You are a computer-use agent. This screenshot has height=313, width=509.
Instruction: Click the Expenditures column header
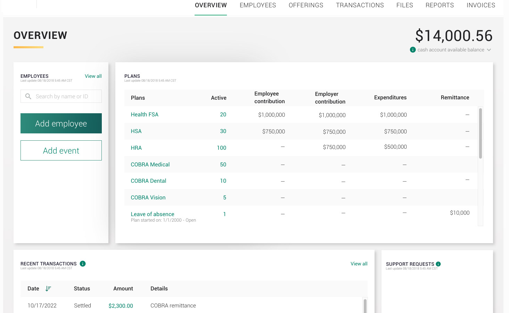coord(390,97)
